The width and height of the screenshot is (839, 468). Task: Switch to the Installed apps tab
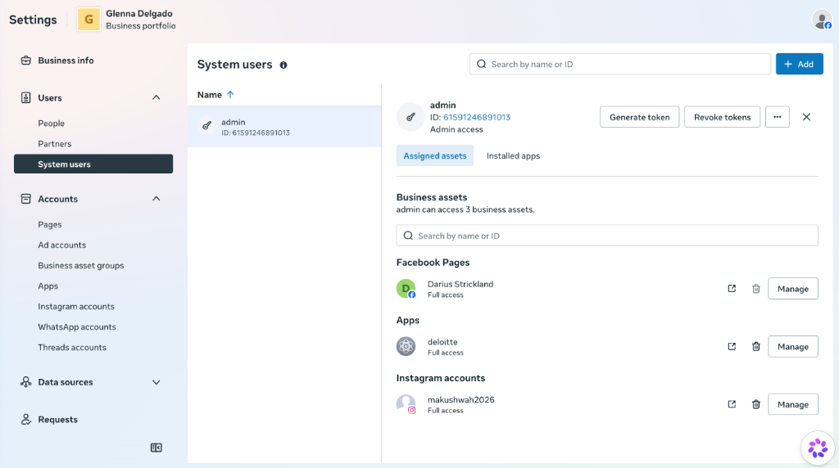[513, 156]
